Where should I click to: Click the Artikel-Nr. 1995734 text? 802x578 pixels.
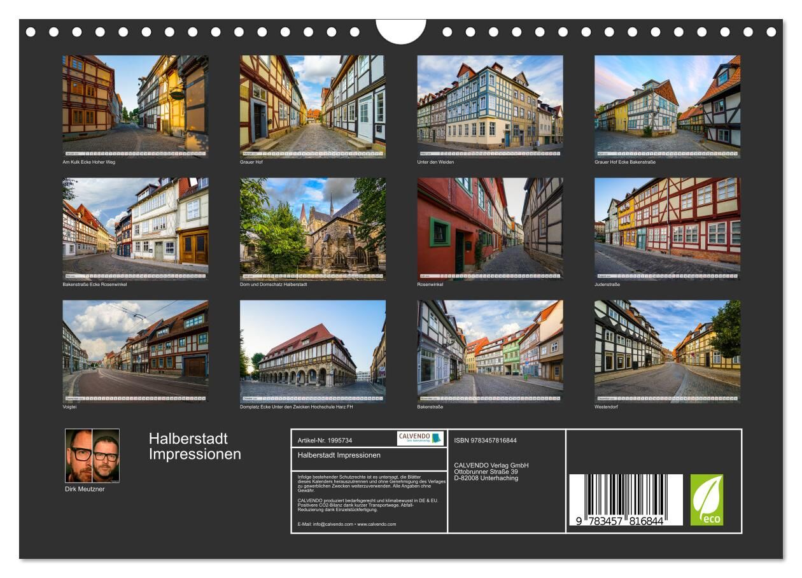point(325,441)
